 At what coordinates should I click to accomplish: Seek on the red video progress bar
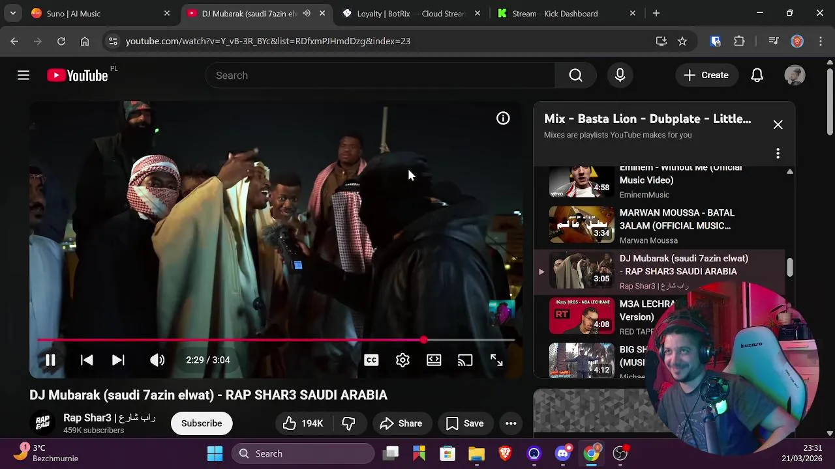coord(276,340)
